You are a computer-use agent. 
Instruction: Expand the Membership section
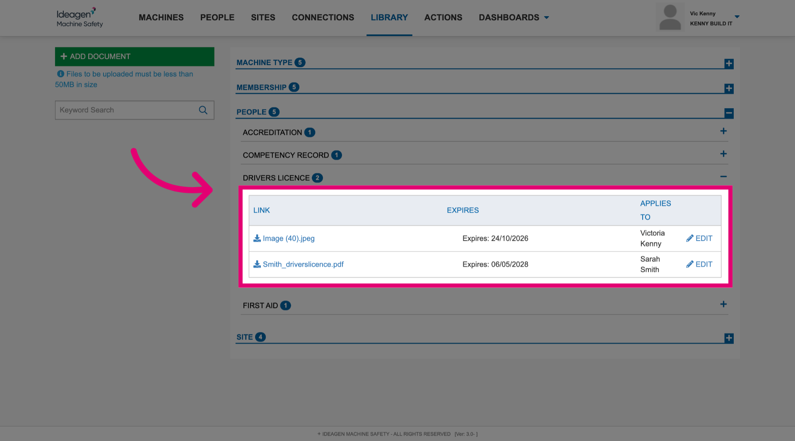pos(729,88)
